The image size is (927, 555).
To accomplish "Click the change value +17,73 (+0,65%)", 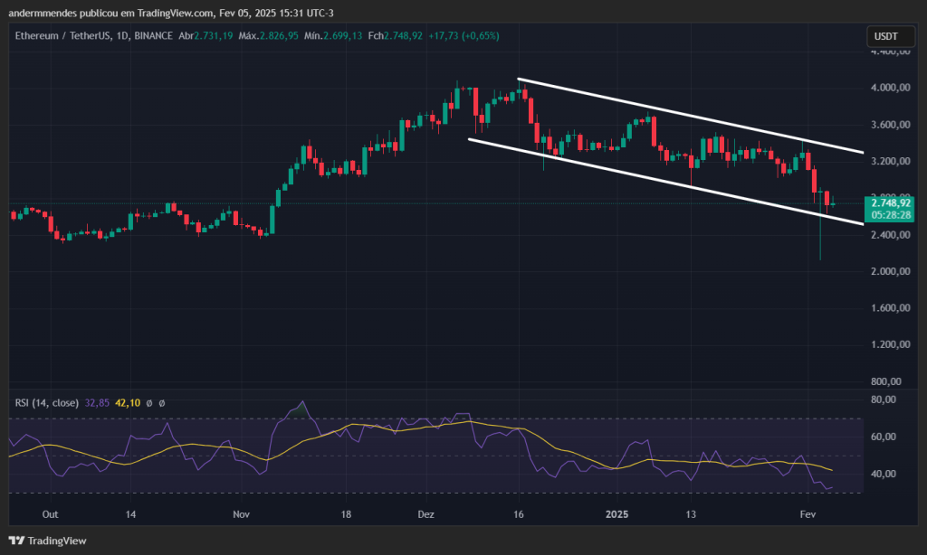I will click(x=464, y=36).
